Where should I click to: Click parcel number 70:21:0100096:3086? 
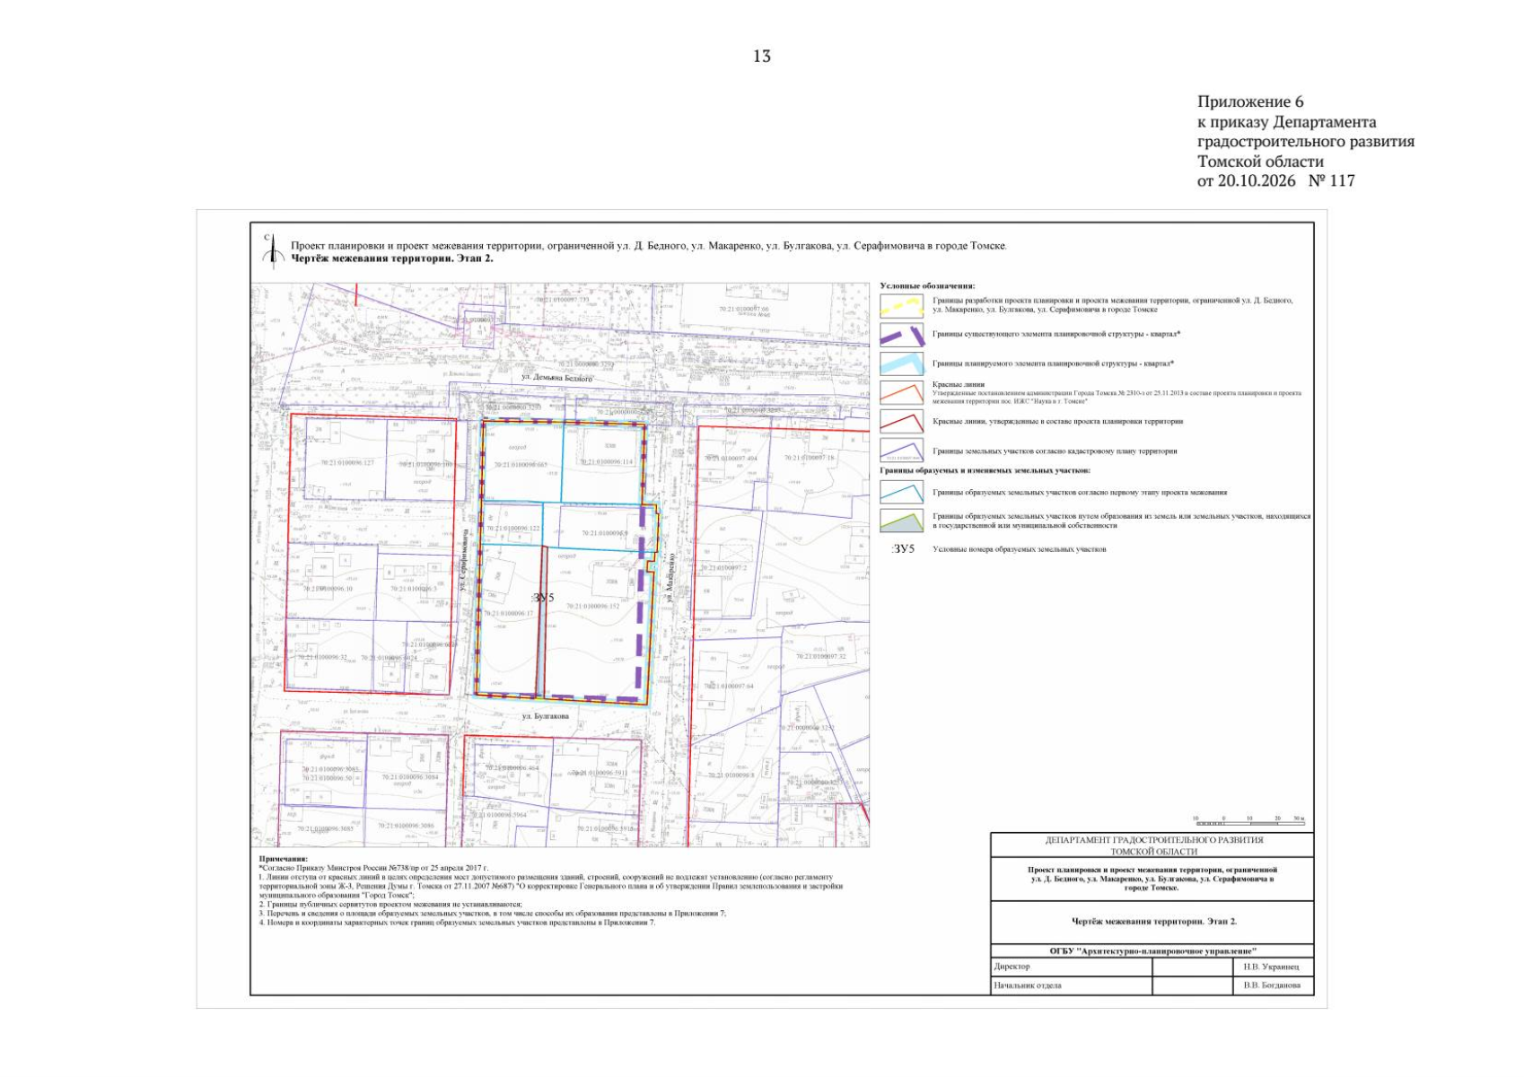tap(406, 826)
